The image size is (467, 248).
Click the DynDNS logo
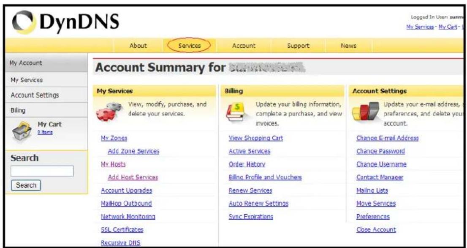(66, 22)
